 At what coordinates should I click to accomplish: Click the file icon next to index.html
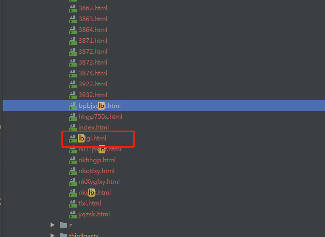click(x=73, y=128)
